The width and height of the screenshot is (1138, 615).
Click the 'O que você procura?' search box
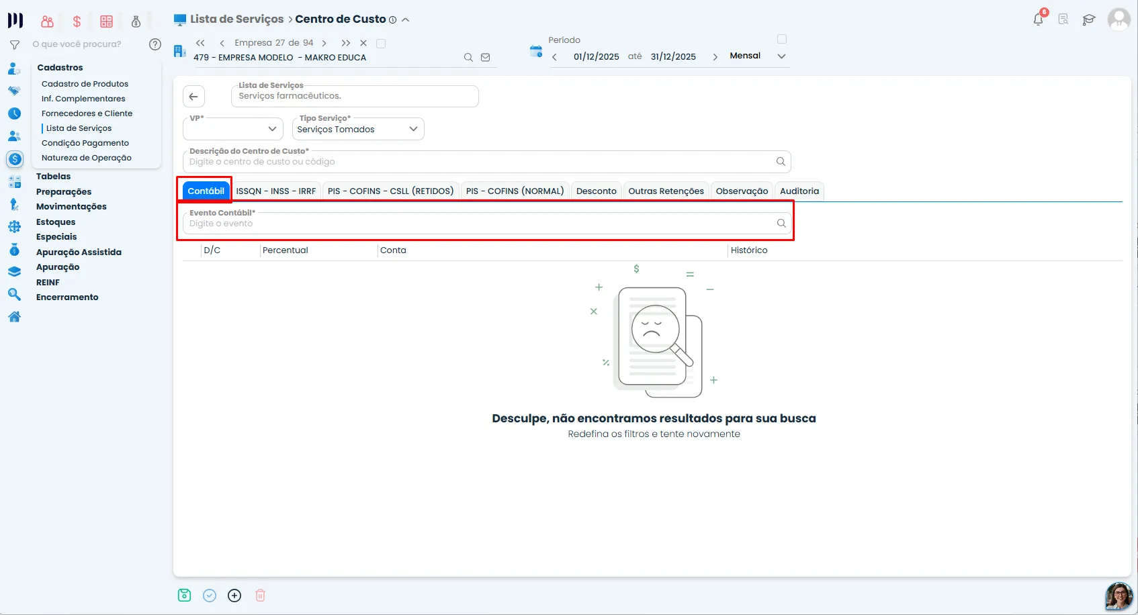77,44
